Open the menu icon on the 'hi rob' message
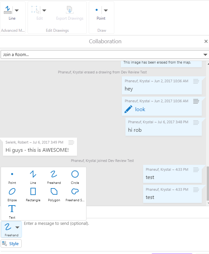The width and height of the screenshot is (209, 254). tap(196, 123)
